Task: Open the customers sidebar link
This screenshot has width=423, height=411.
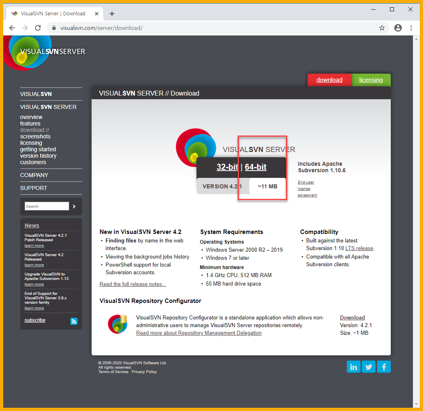Action: coord(33,162)
